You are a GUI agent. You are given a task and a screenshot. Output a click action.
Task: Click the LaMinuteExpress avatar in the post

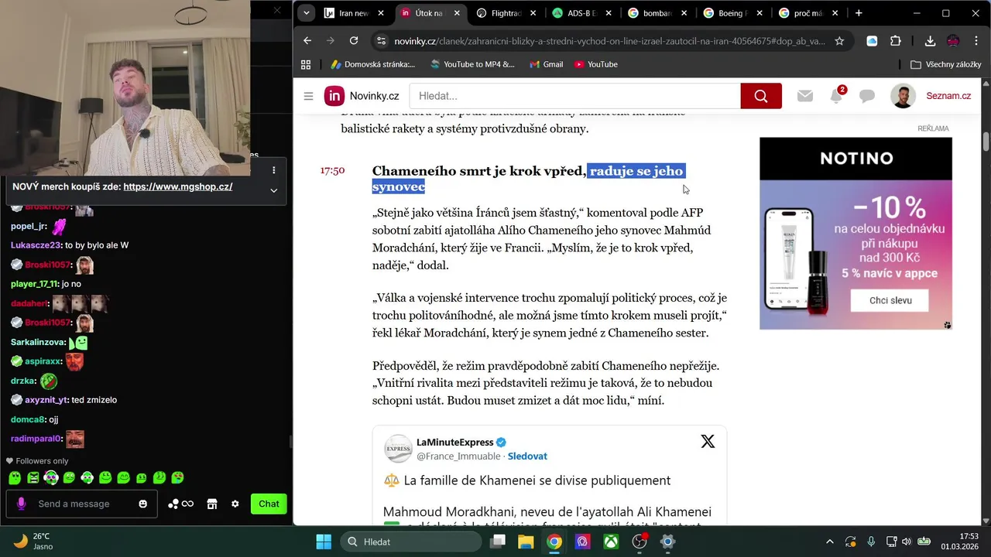coord(398,449)
